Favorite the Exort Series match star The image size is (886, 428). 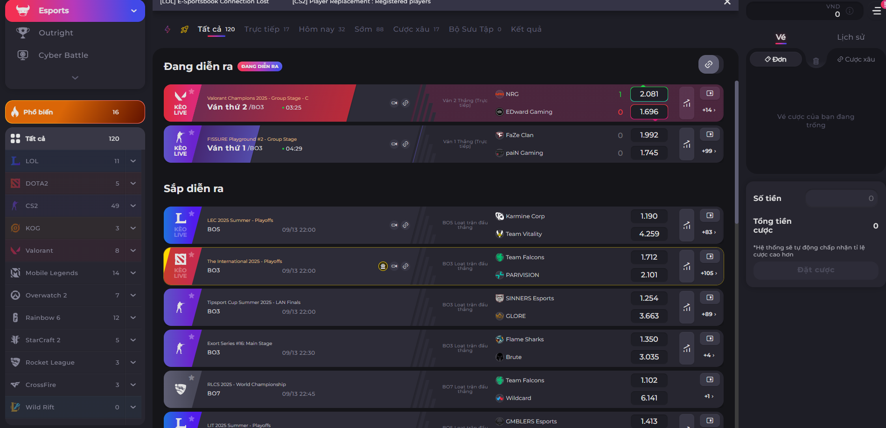[191, 337]
